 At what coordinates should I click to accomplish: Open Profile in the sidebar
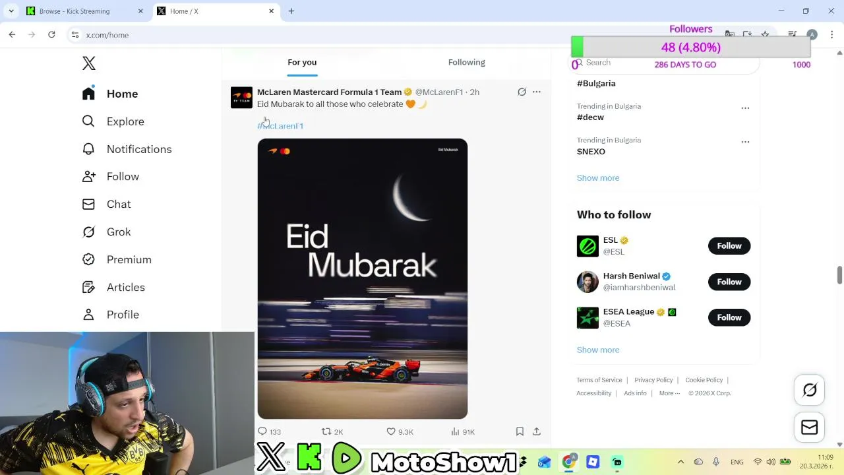(110, 315)
